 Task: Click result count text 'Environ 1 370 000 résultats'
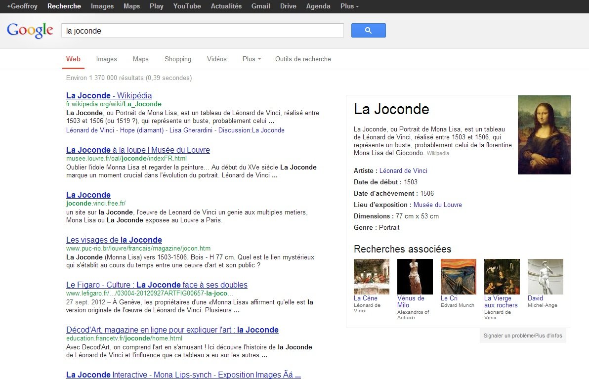pyautogui.click(x=105, y=78)
